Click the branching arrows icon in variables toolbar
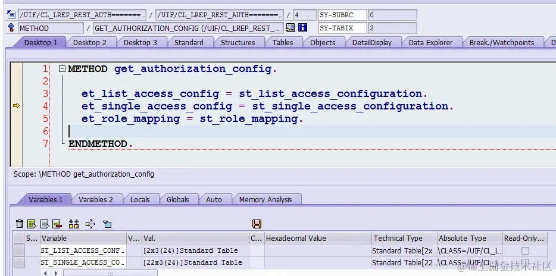The height and width of the screenshot is (276, 556). tap(90, 224)
